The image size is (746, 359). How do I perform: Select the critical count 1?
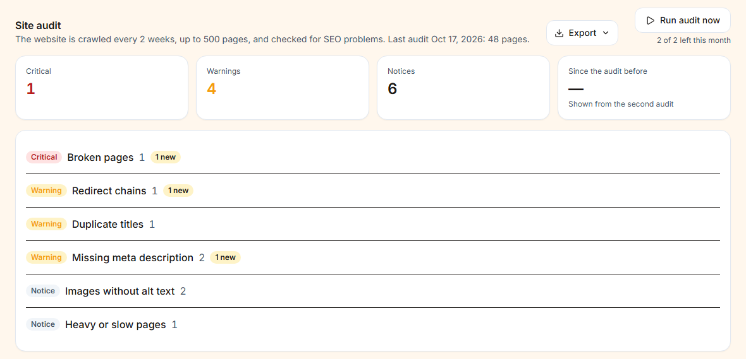pyautogui.click(x=30, y=89)
